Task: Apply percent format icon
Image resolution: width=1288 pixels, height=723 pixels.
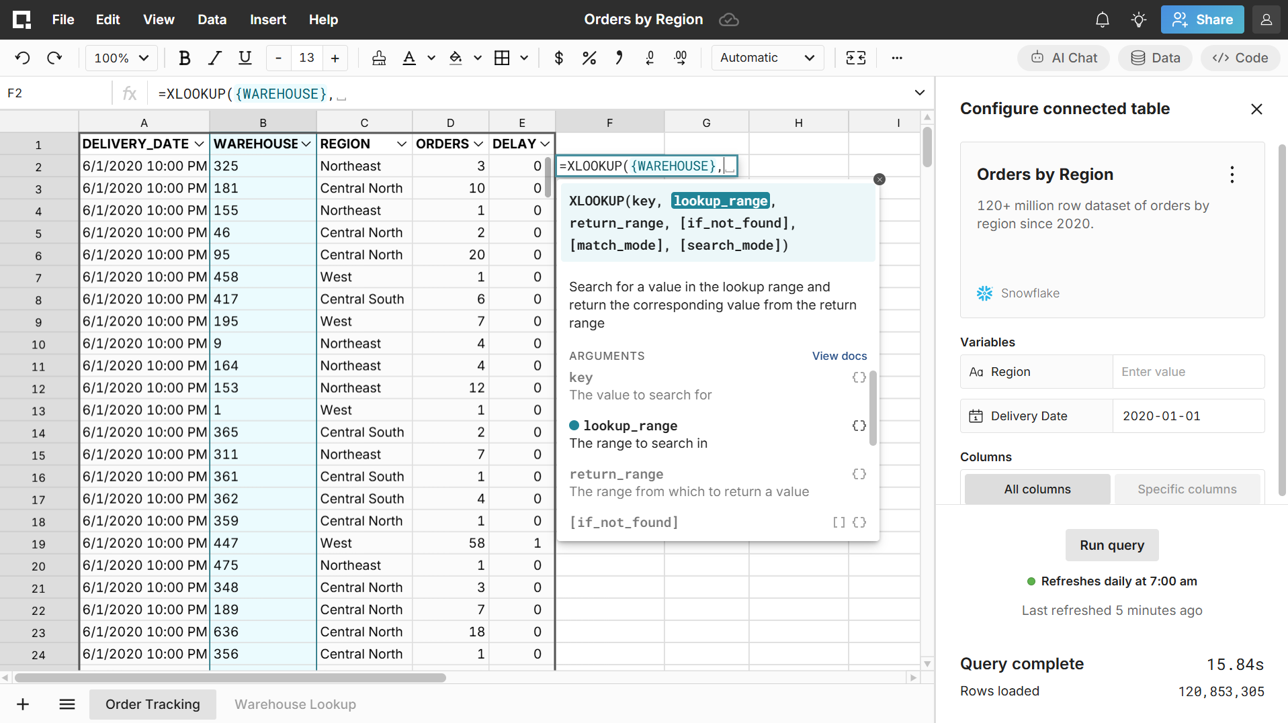Action: 589,58
